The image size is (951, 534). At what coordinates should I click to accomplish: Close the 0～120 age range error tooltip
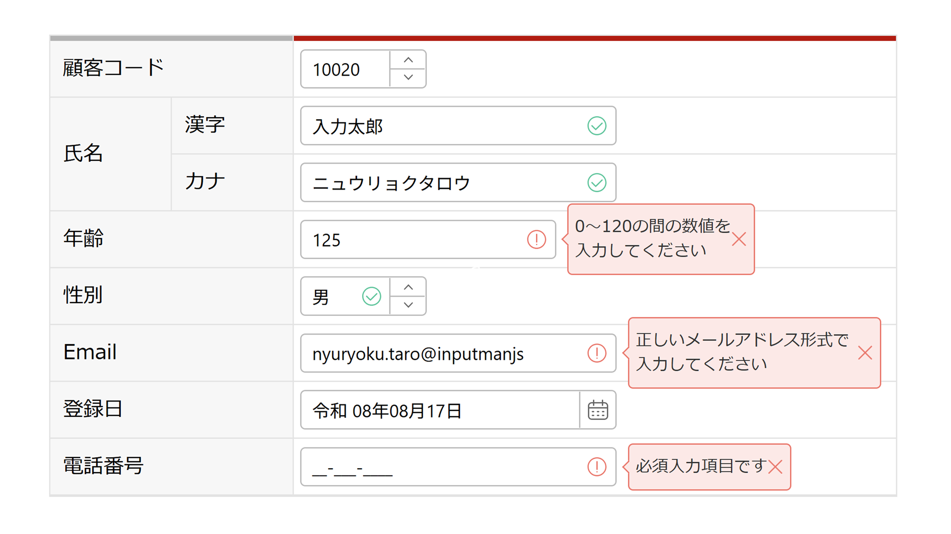[x=739, y=239]
